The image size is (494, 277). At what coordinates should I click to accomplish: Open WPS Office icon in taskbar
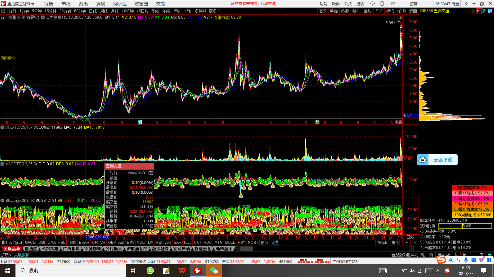pos(182,271)
